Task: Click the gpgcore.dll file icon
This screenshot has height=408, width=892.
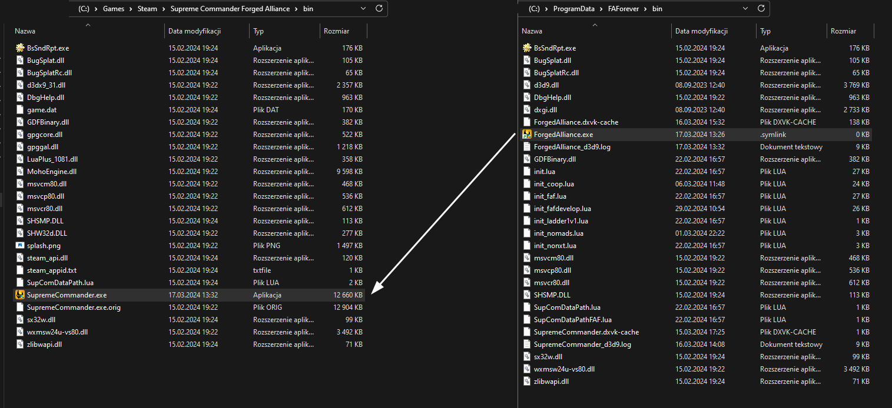Action: tap(20, 135)
